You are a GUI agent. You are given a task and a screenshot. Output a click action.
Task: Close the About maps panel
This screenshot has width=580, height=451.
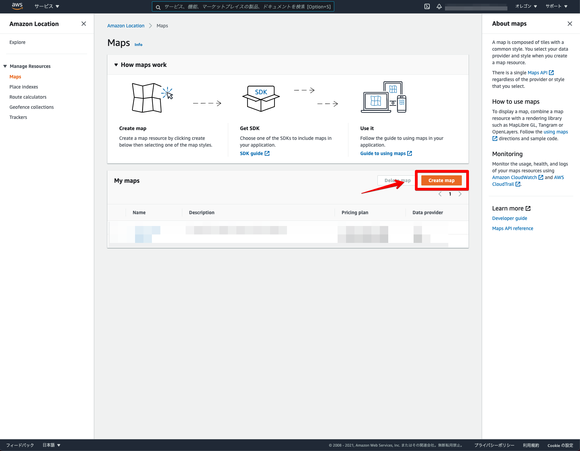(570, 24)
